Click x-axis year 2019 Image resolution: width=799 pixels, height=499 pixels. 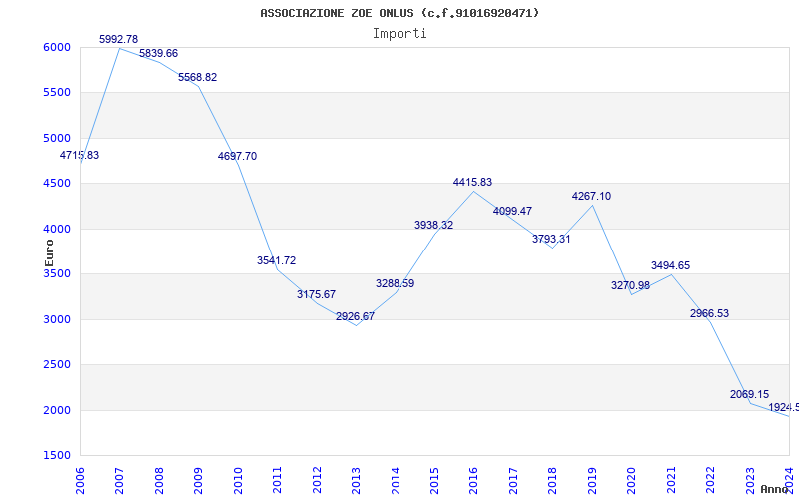click(592, 480)
